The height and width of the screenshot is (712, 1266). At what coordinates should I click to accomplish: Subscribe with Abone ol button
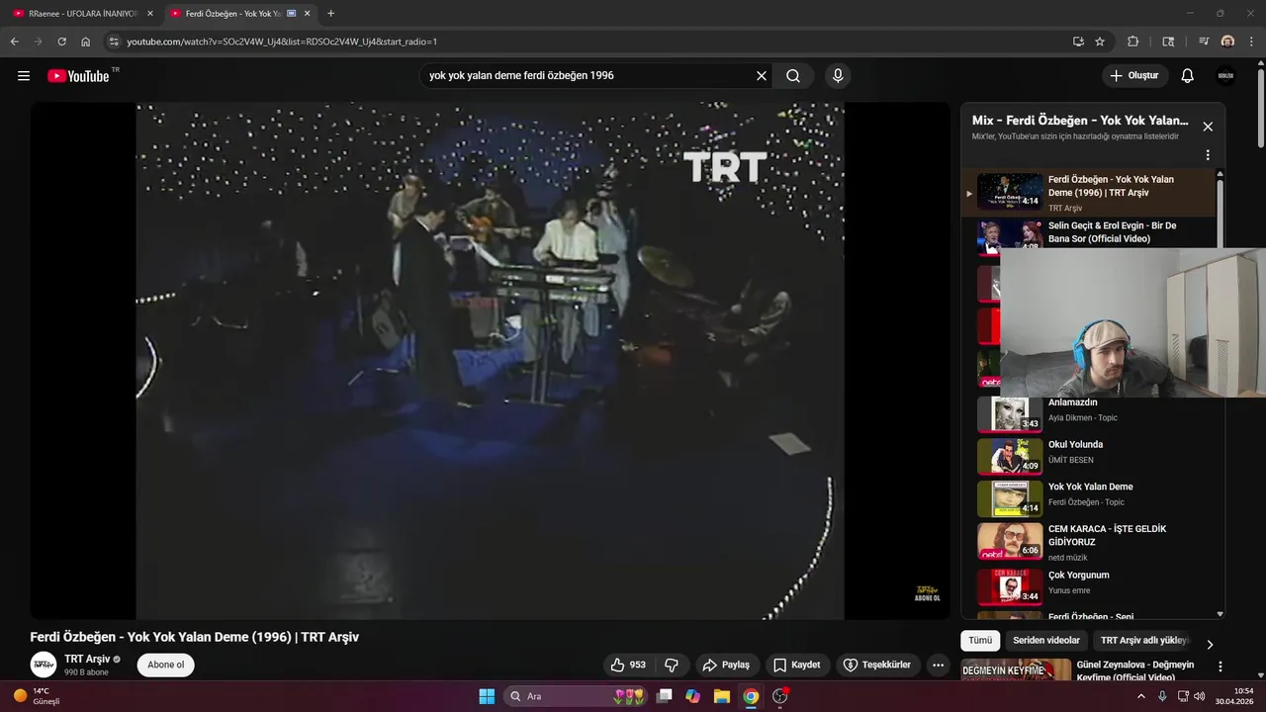(165, 665)
